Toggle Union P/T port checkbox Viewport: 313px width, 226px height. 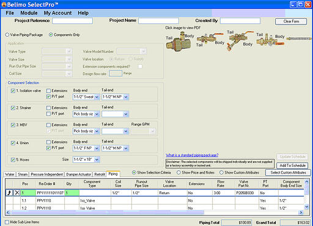(48, 148)
